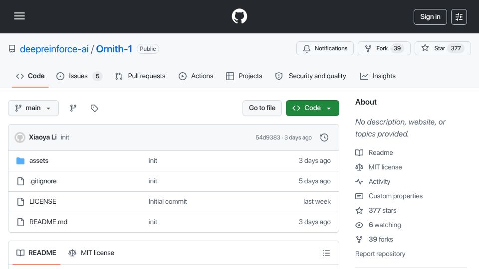Click the README.md file icon
Viewport: 479px width, 269px height.
(20, 222)
